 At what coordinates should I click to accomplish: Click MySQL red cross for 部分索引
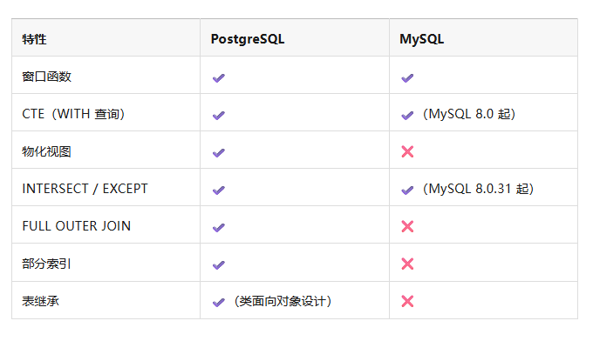(407, 264)
